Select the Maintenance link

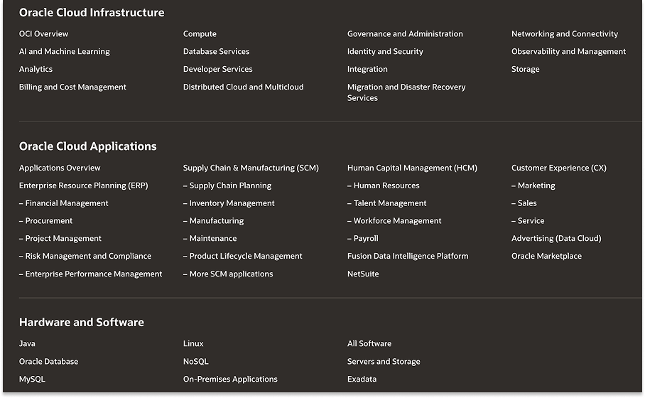(x=210, y=238)
